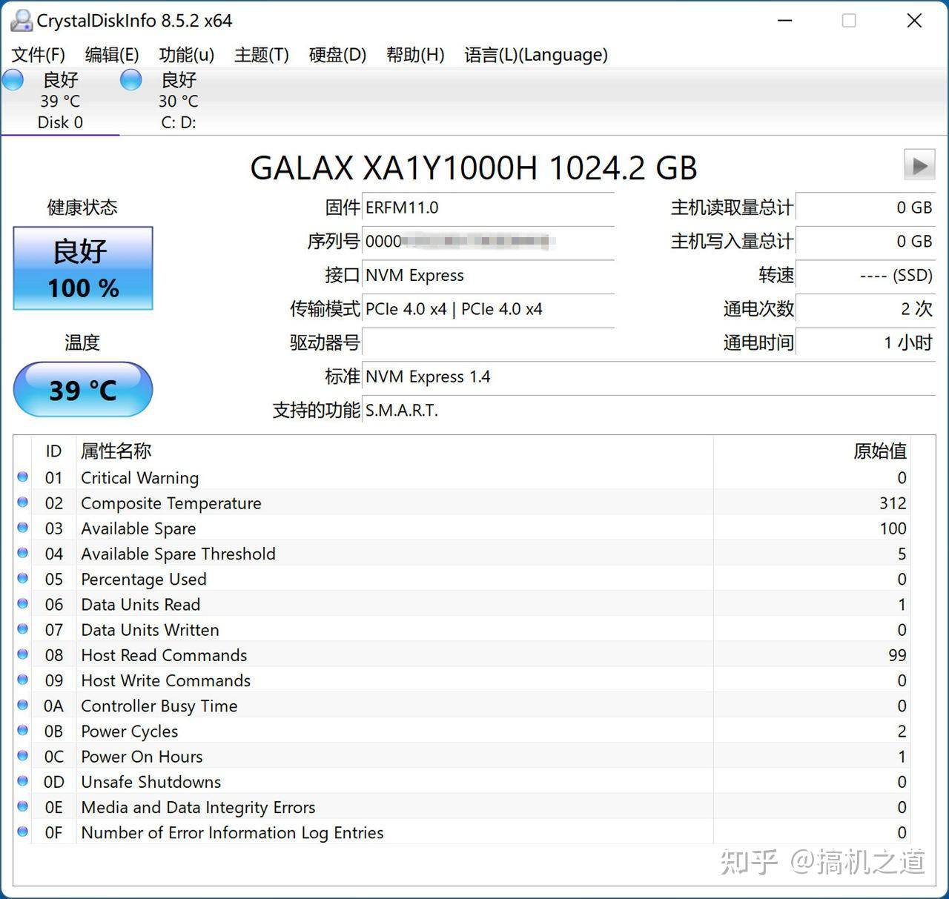Select the Disk 0 drive tab
The width and height of the screenshot is (949, 899).
[60, 101]
